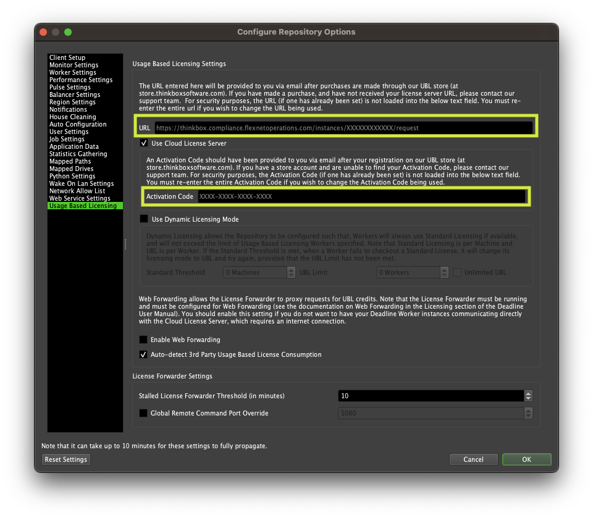Select Client Setup in the settings list

85,57
